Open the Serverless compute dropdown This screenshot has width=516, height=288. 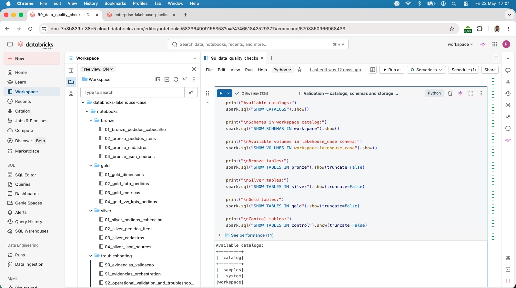[x=426, y=70]
